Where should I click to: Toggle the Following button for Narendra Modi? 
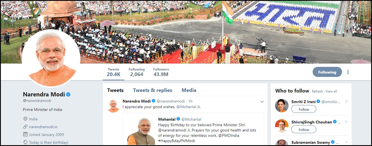(x=327, y=72)
